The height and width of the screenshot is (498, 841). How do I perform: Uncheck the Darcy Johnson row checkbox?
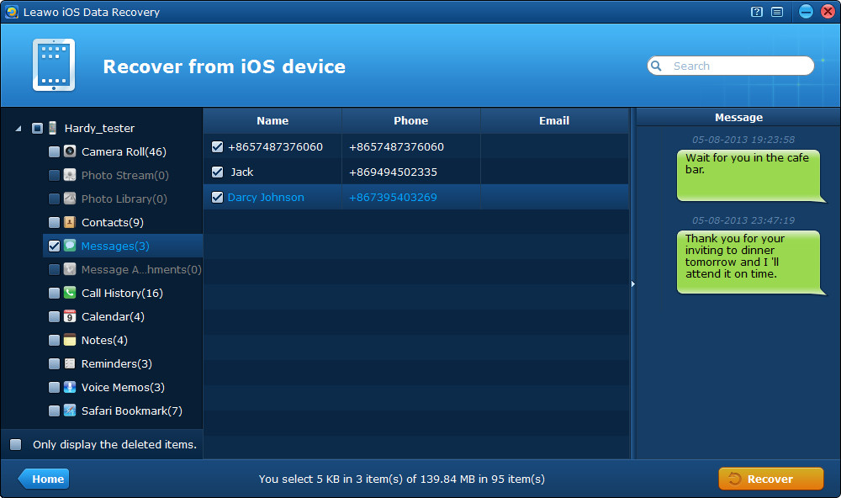click(217, 197)
